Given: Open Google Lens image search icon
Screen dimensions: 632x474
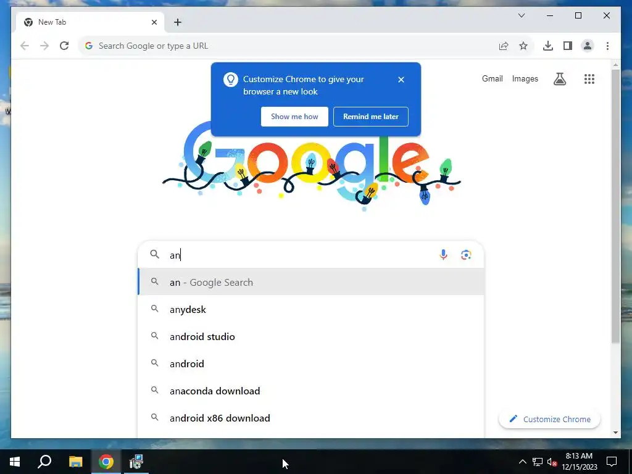Looking at the screenshot, I should 466,255.
